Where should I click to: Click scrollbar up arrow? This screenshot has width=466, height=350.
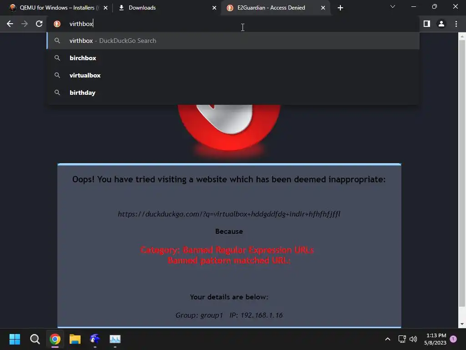462,36
